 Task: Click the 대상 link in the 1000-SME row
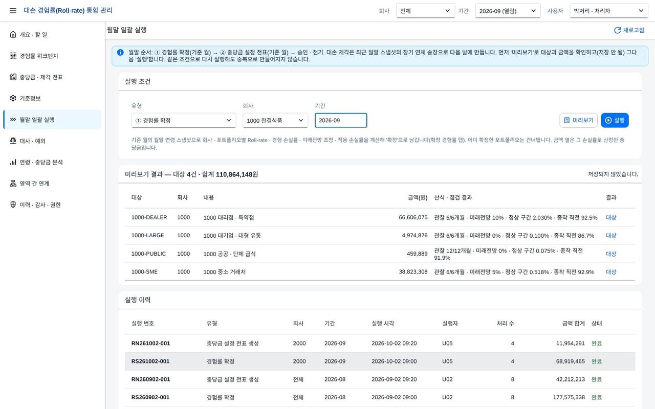point(611,272)
